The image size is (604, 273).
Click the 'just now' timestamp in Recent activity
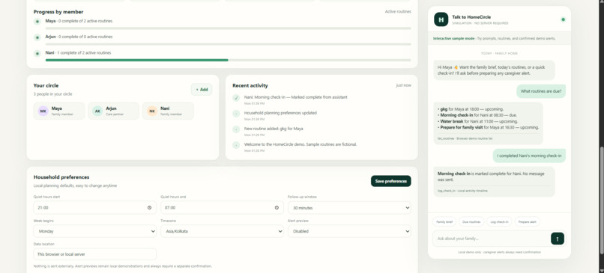point(403,85)
